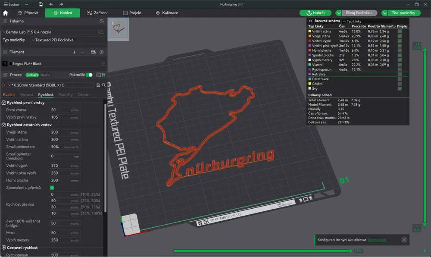Toggle Vnitřní stěna line visibility

[x=400, y=31]
